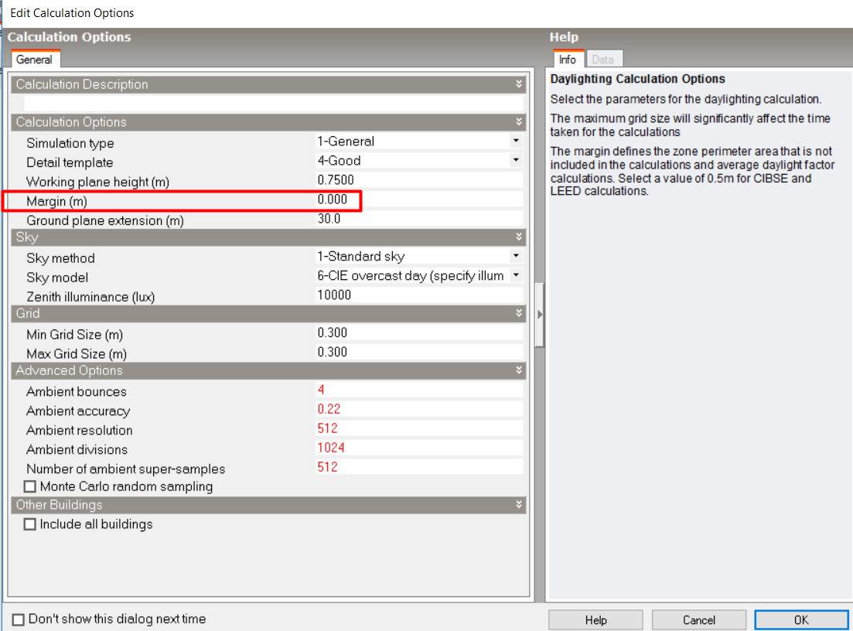This screenshot has height=631, width=853.
Task: Edit Ground plane extension value
Action: 419,219
